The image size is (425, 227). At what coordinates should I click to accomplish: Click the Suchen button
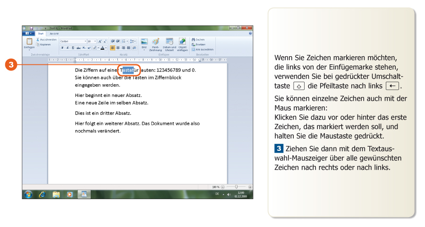click(199, 40)
